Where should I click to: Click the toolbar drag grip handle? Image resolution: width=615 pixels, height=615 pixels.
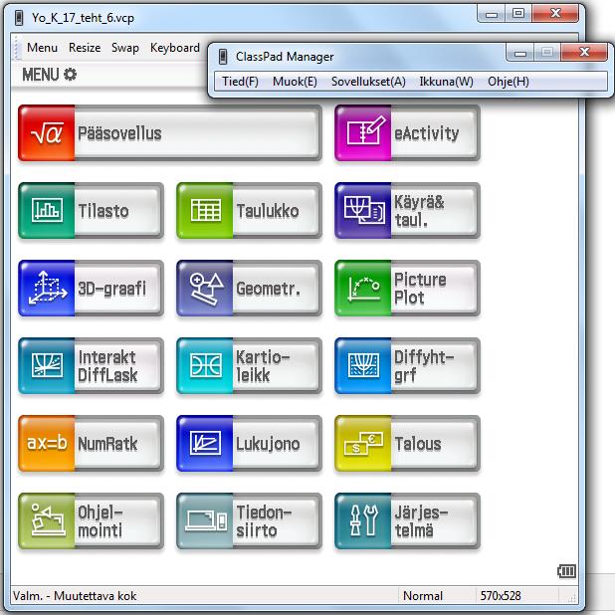[x=16, y=48]
